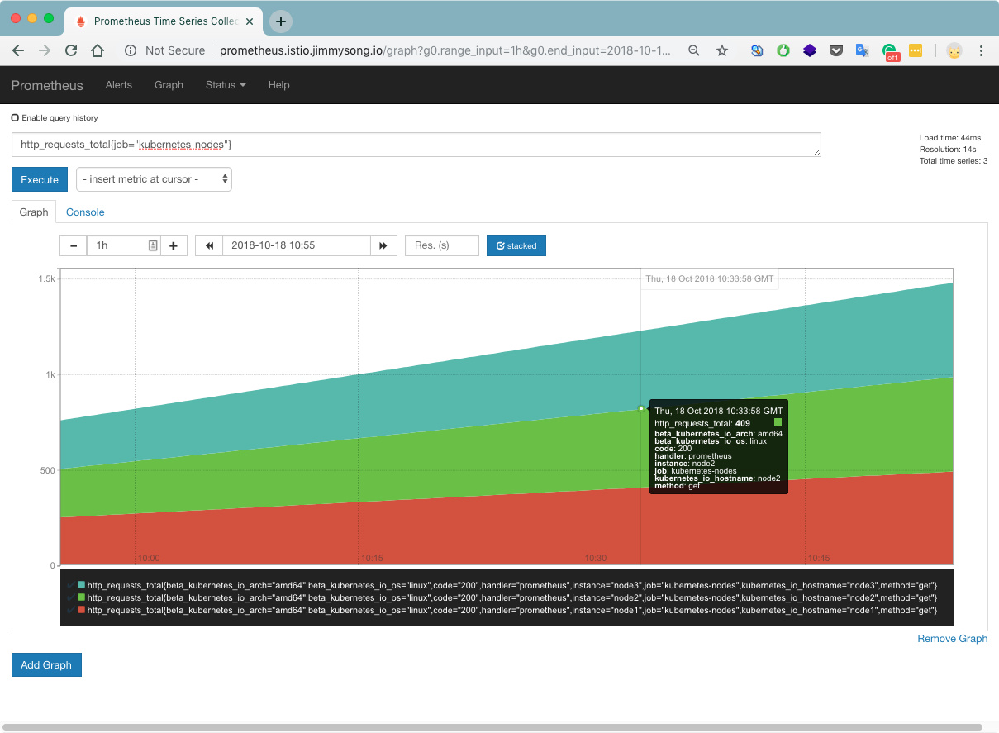
Task: Click the plus button to increase time range
Action: 174,245
